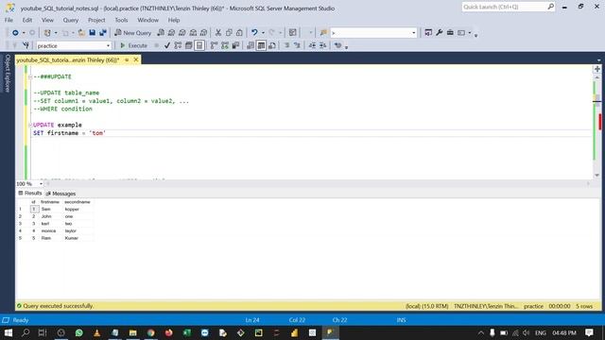Undo the last edit
Image resolution: width=605 pixels, height=340 pixels.
pyautogui.click(x=254, y=33)
